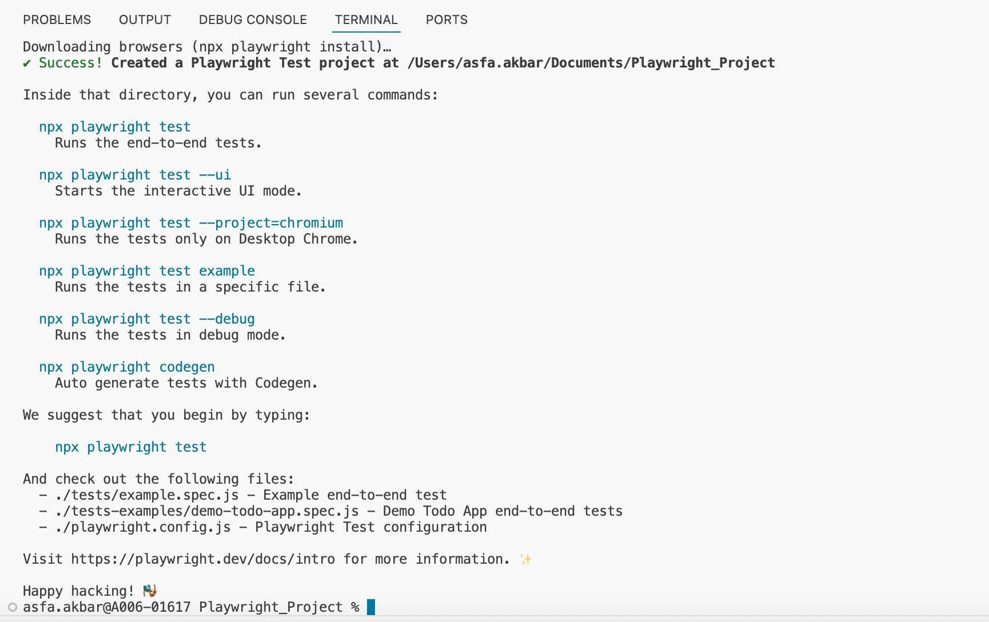Screen dimensions: 989x622
Task: Click the 'npx playwright test --debug' command
Action: (x=147, y=319)
